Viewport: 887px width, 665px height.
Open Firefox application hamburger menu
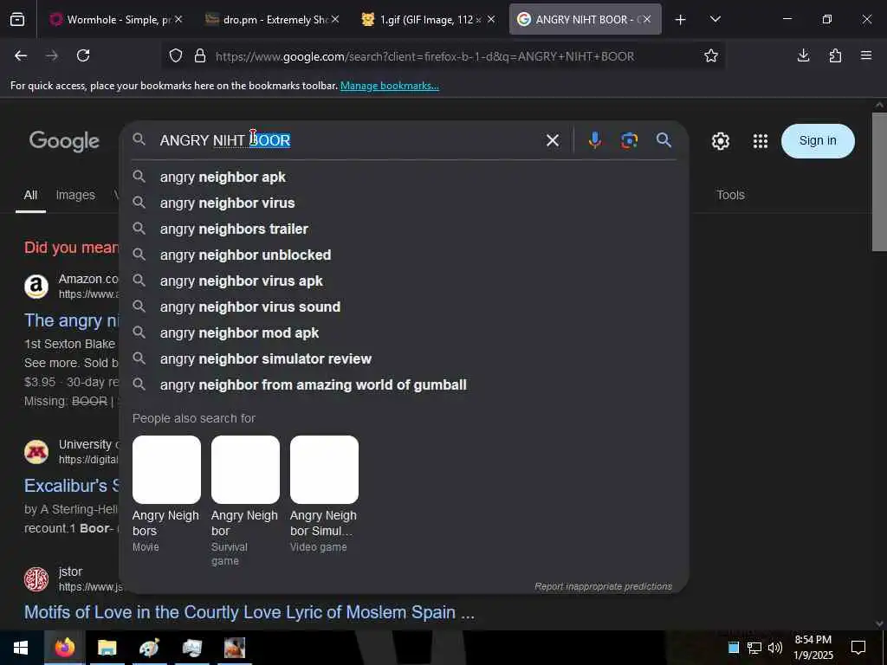tap(866, 55)
